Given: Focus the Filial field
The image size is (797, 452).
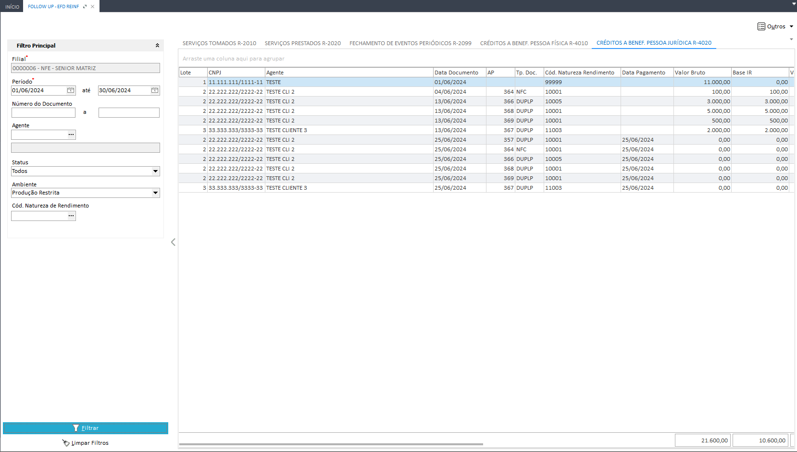Looking at the screenshot, I should click(x=86, y=68).
